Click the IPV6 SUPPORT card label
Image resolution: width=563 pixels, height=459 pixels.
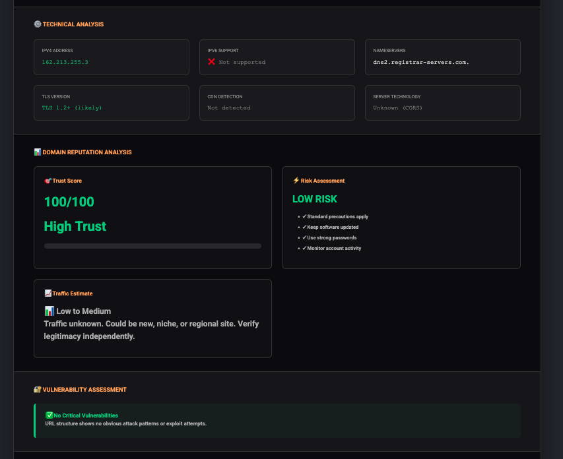223,51
